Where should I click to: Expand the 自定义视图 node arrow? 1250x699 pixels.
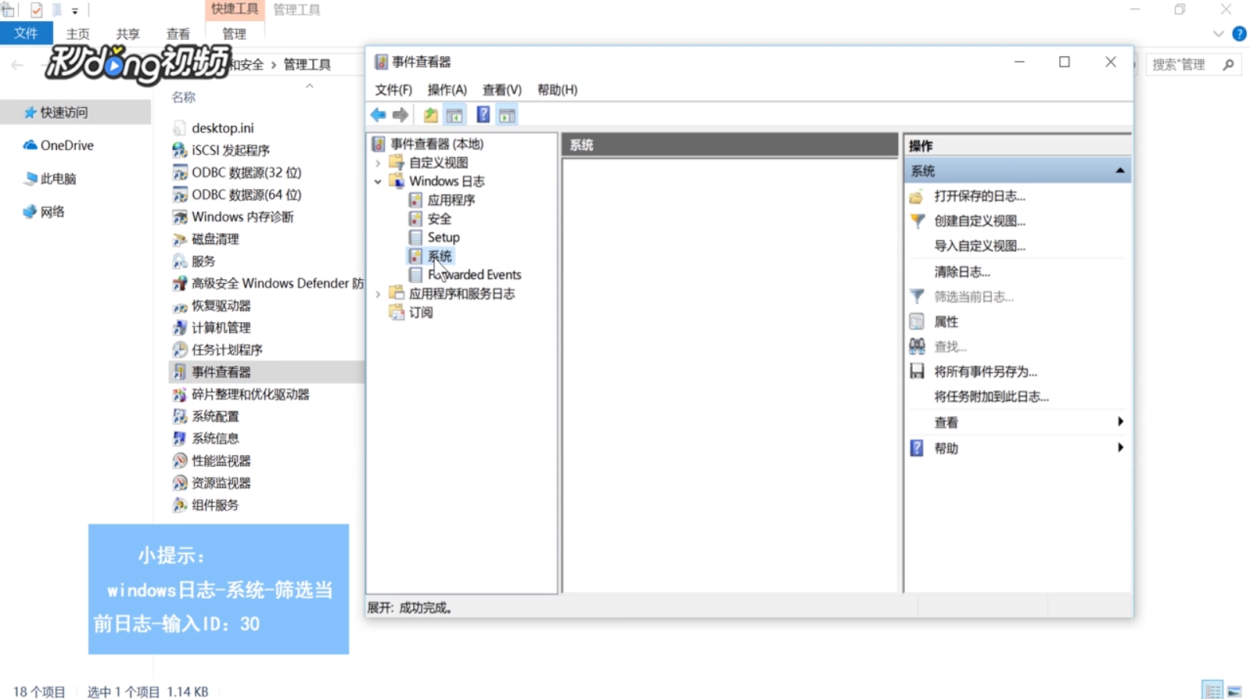click(379, 163)
